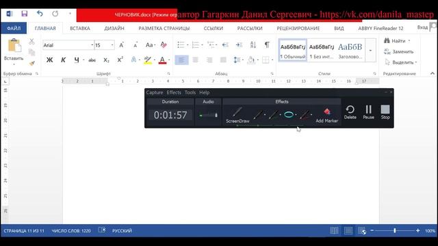Switch to the РАЗМЕТКА СТРАНИЦЫ tab

click(164, 29)
